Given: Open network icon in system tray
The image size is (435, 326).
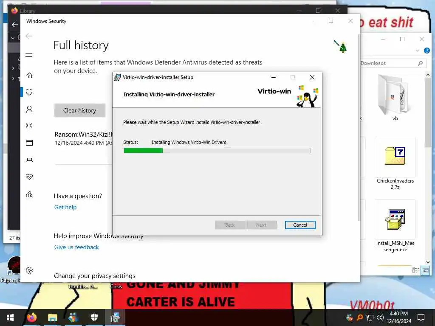Looking at the screenshot, I should (370, 318).
